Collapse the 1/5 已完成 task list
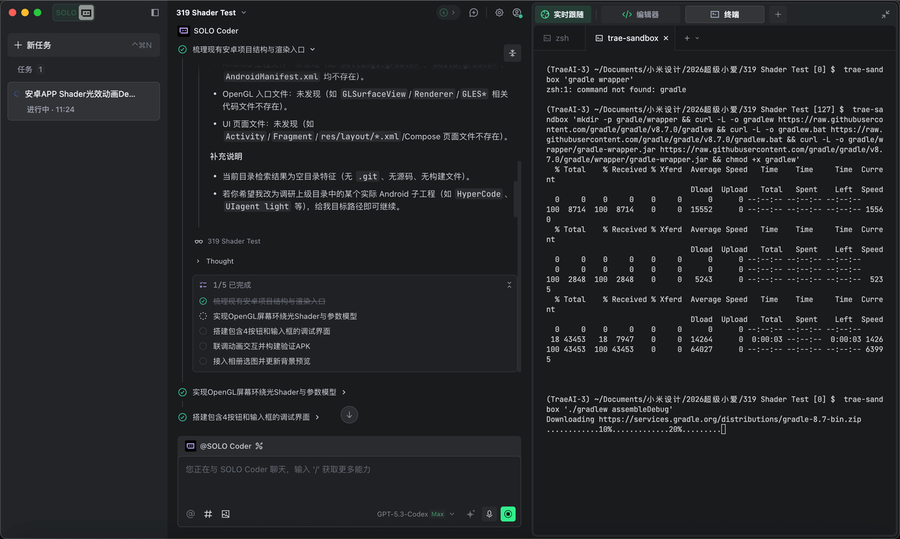Screen dimensions: 900x539 509,285
